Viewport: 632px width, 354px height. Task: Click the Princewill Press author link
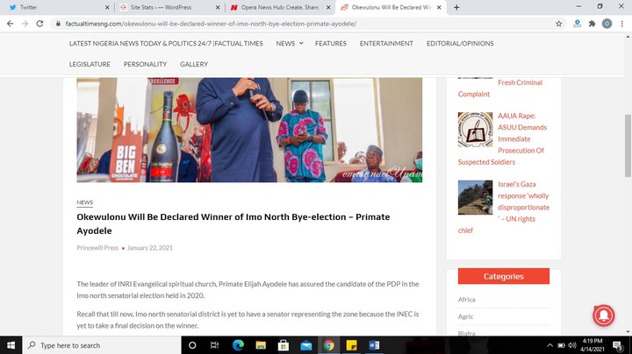coord(97,248)
